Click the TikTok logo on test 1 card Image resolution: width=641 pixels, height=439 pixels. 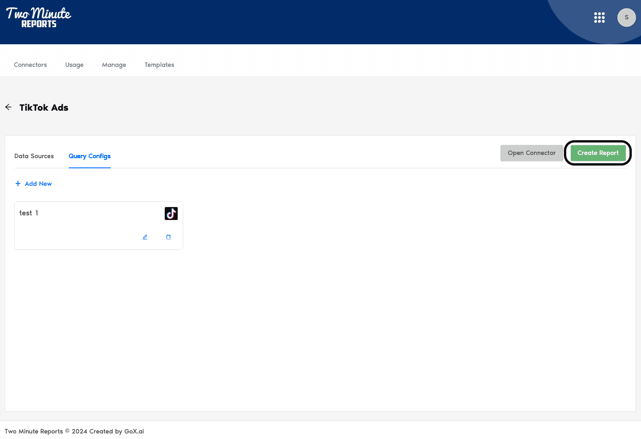171,214
